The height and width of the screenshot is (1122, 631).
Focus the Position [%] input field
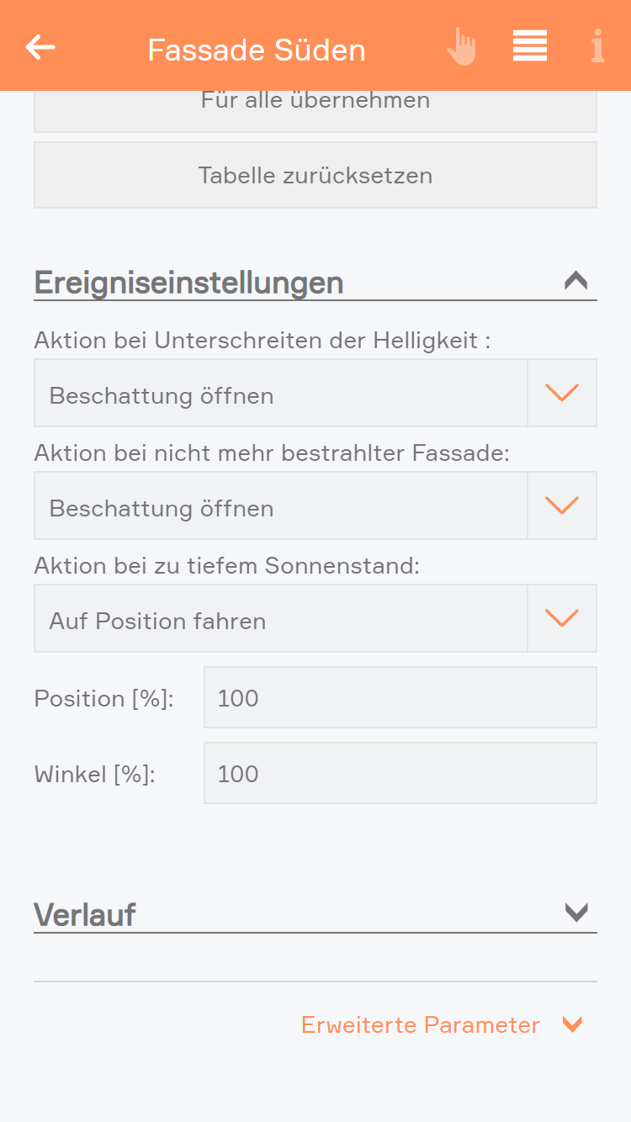(x=400, y=698)
